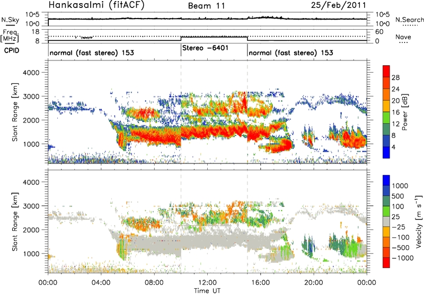Image resolution: width=424 pixels, height=294 pixels.
Task: Click the '60' tick right of frequency panel
Action: point(379,32)
